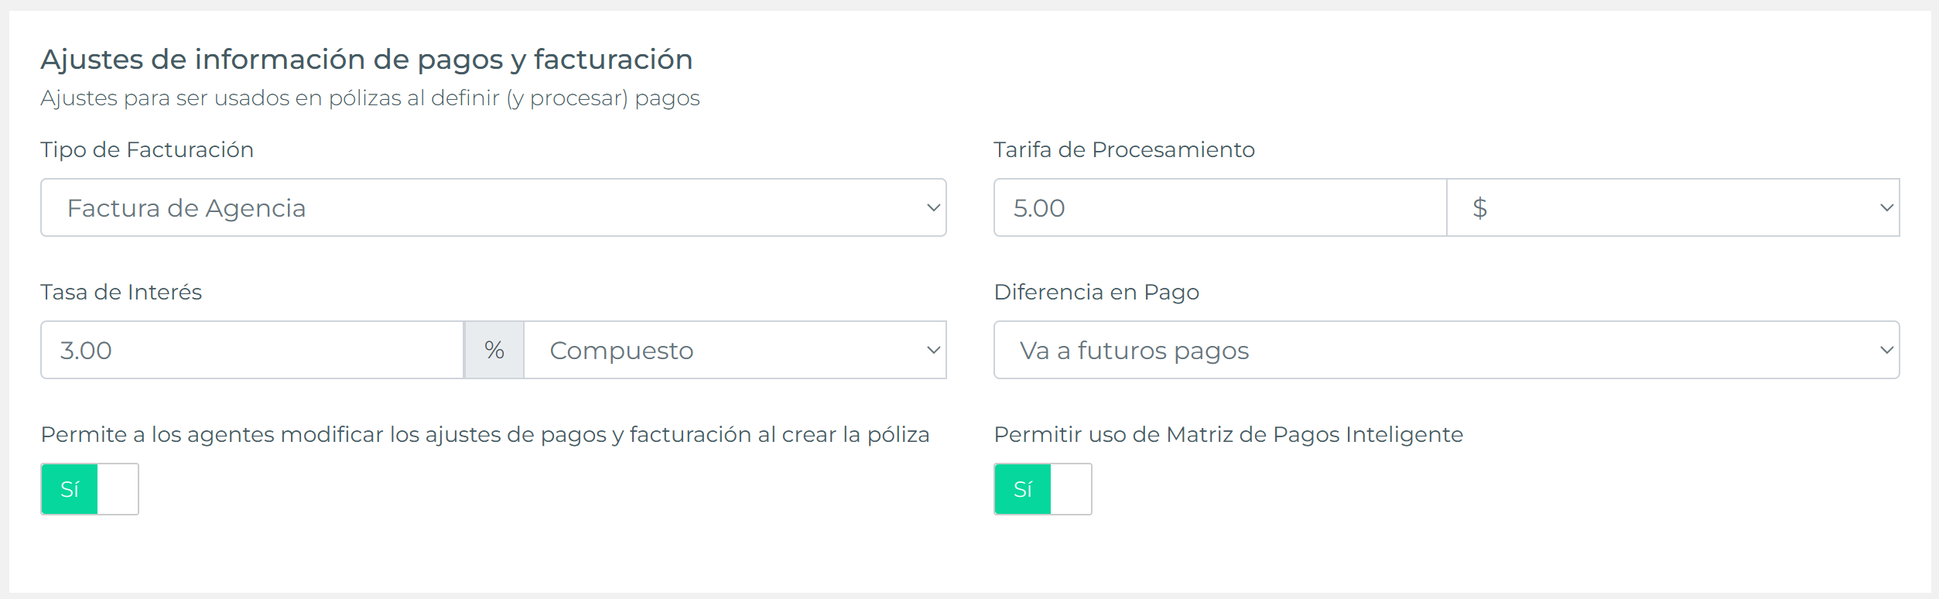Image resolution: width=1939 pixels, height=599 pixels.
Task: Click the Ajustes de información de pagos heading
Action: pos(366,60)
